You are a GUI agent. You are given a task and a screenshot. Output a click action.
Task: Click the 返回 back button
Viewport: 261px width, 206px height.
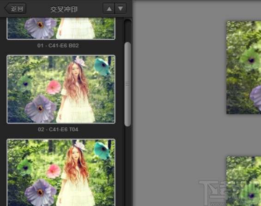(x=15, y=8)
